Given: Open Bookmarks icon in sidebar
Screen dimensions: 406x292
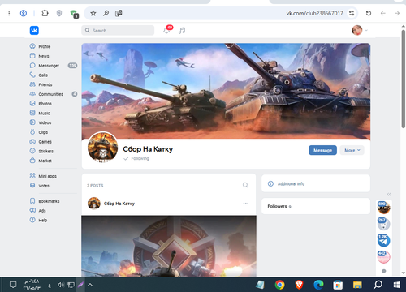Looking at the screenshot, I should pos(32,201).
